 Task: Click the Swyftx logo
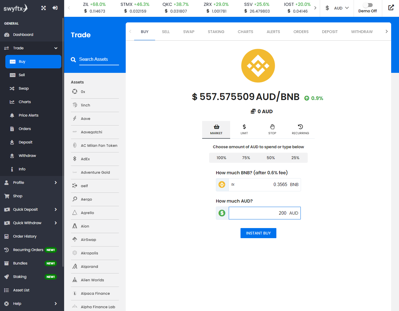(16, 8)
